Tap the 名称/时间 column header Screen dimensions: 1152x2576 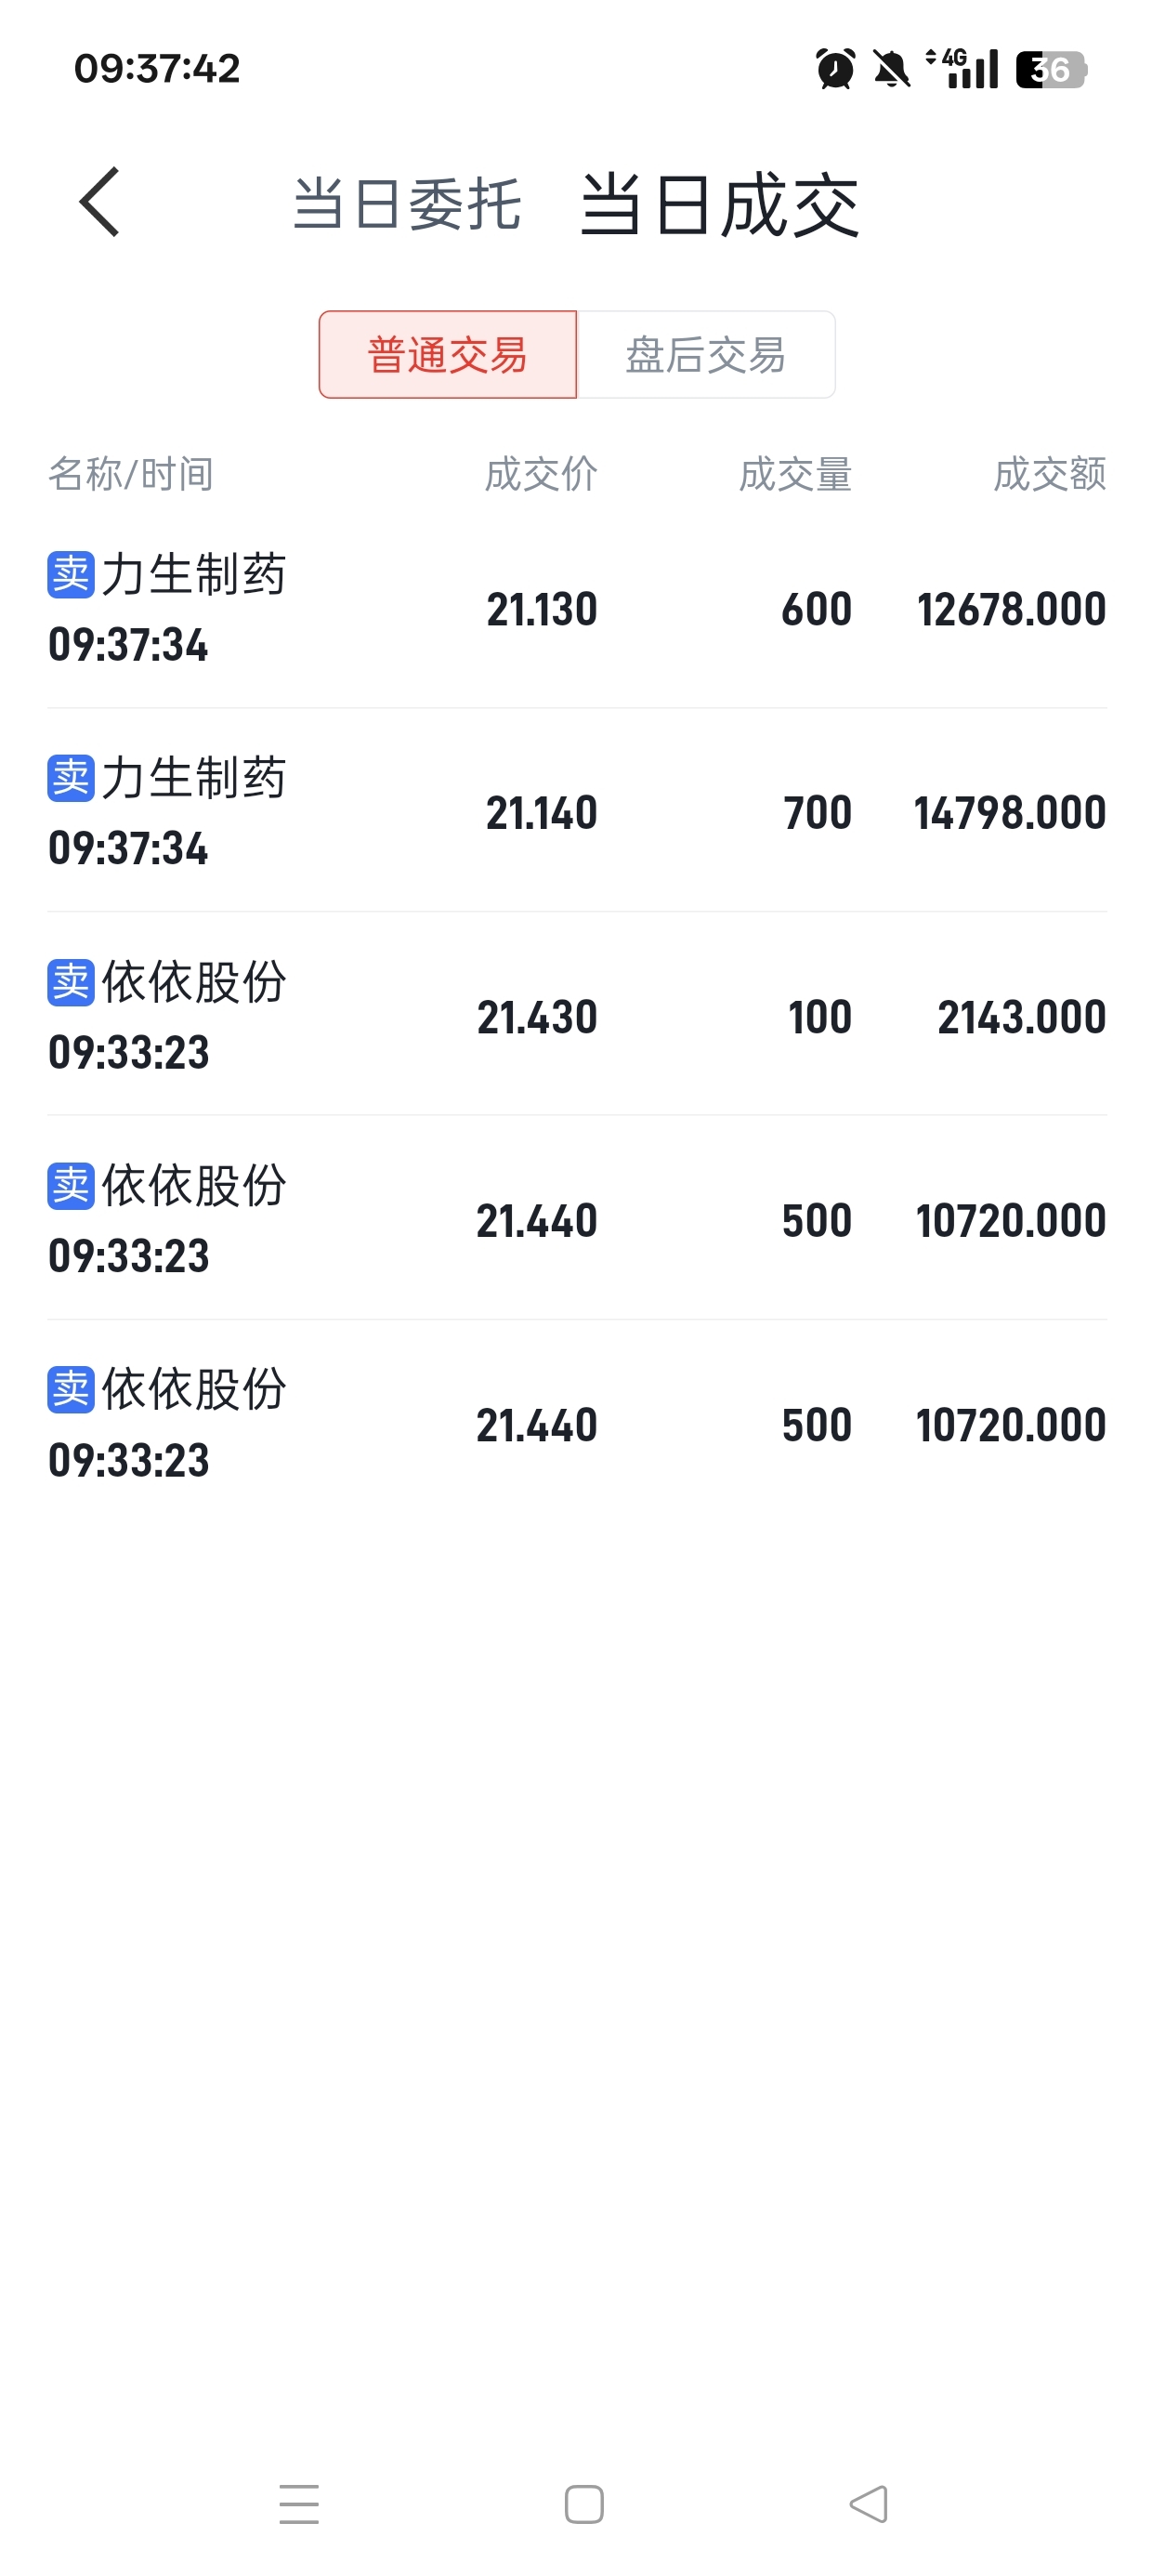(x=131, y=474)
